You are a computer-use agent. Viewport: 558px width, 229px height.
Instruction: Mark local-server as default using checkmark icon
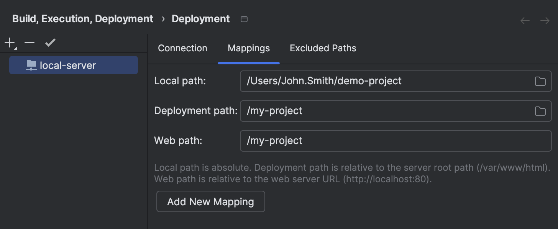click(50, 43)
